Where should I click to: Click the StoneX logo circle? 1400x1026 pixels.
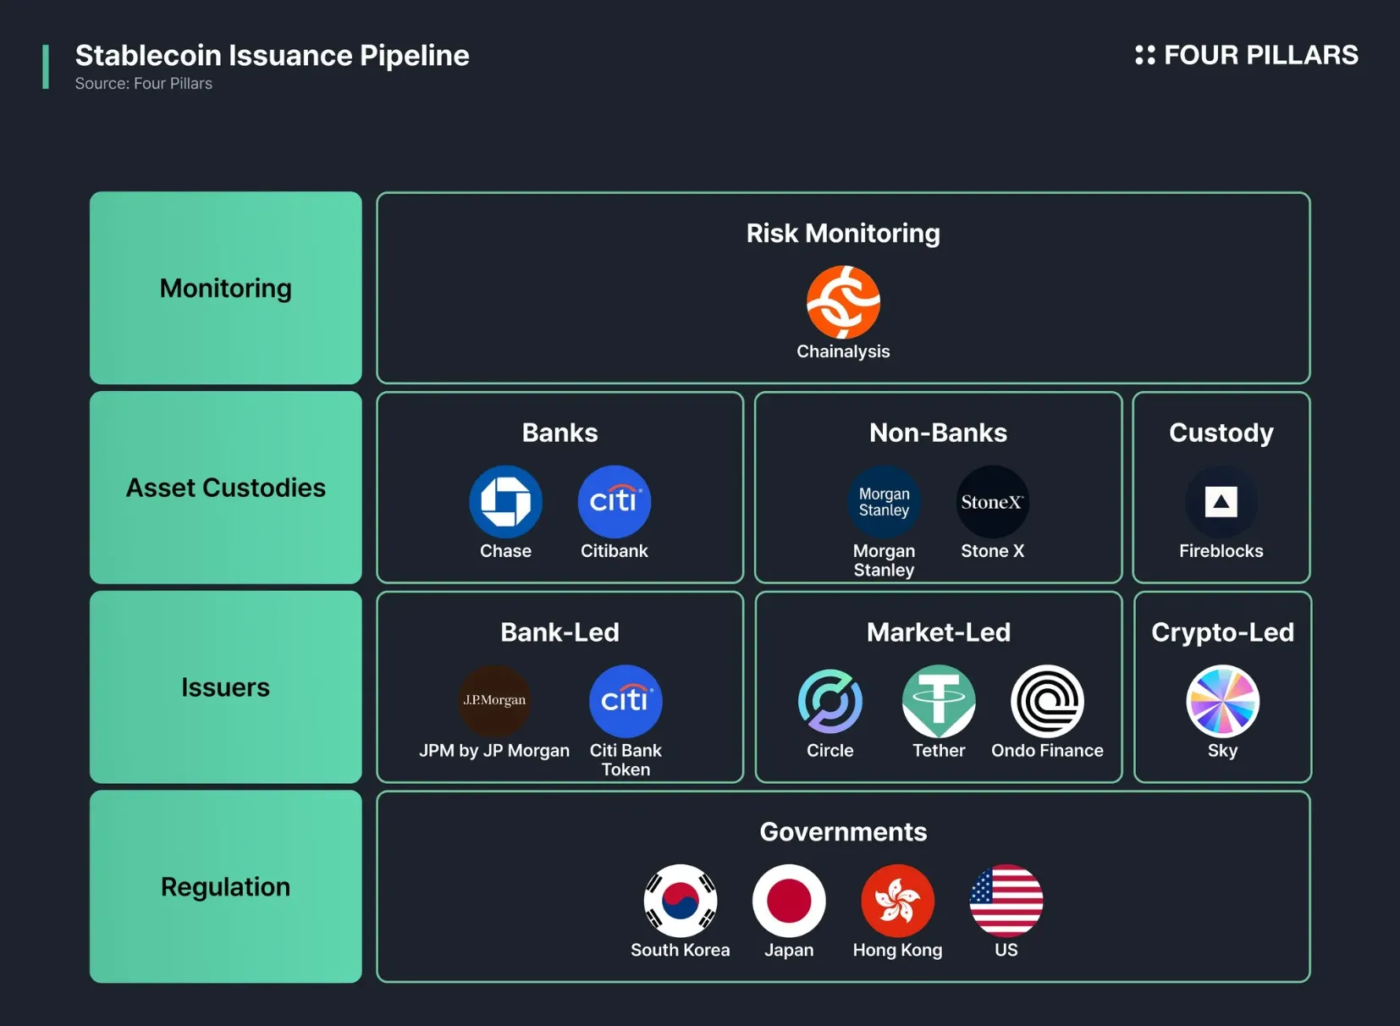point(992,502)
